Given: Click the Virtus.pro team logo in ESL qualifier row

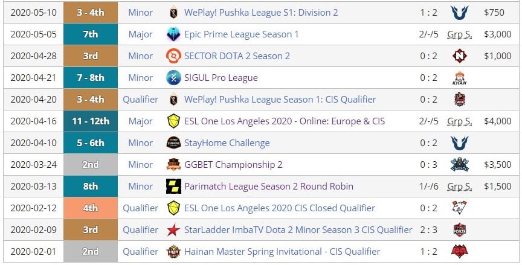Looking at the screenshot, I should point(459,208).
